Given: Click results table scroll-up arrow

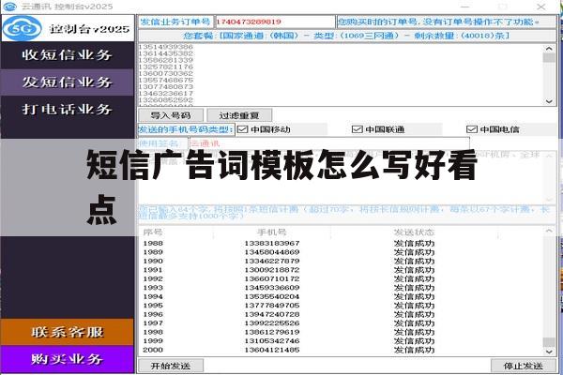Looking at the screenshot, I should [549, 232].
